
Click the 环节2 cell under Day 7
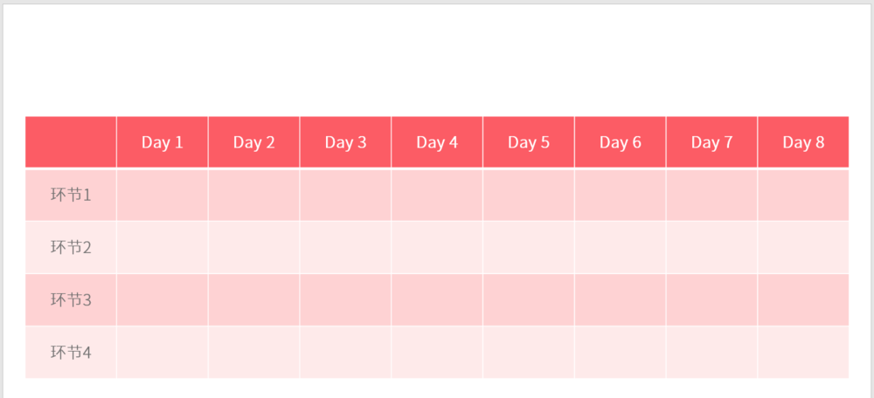click(x=711, y=247)
